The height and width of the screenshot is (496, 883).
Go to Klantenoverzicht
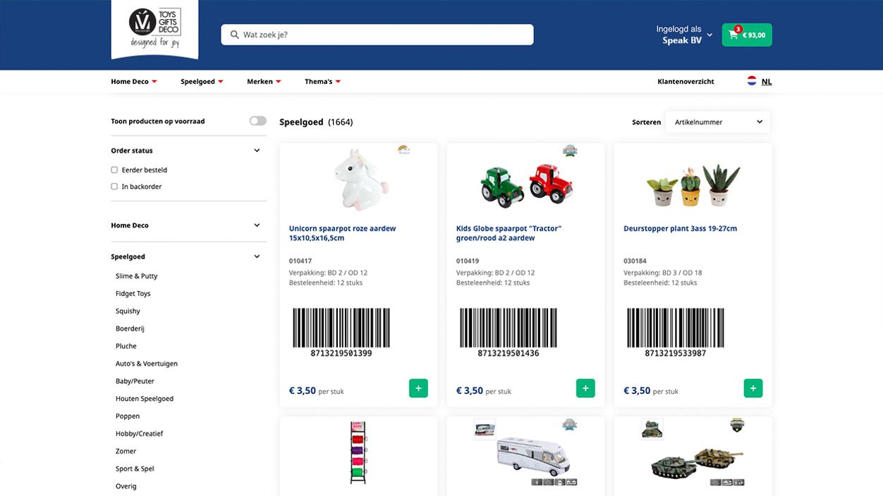686,82
